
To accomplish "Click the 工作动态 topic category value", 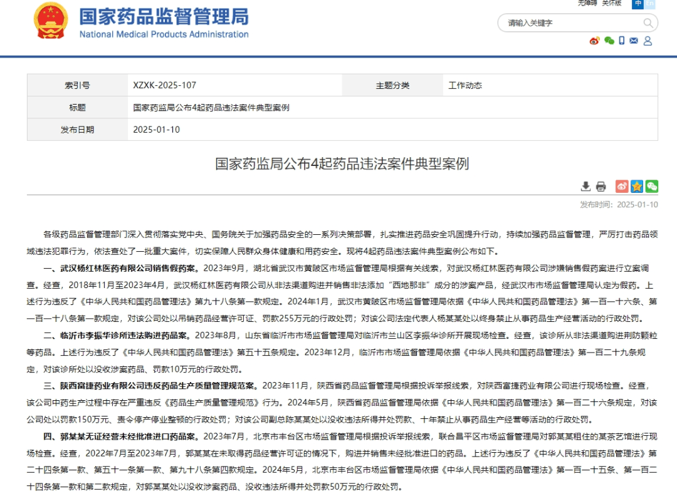I will [x=465, y=85].
